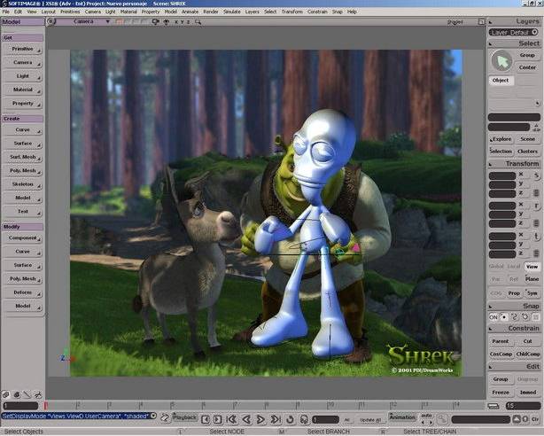Viewport: 544px width, 436px height.
Task: Click frame 10 on the timeline
Action: point(330,405)
